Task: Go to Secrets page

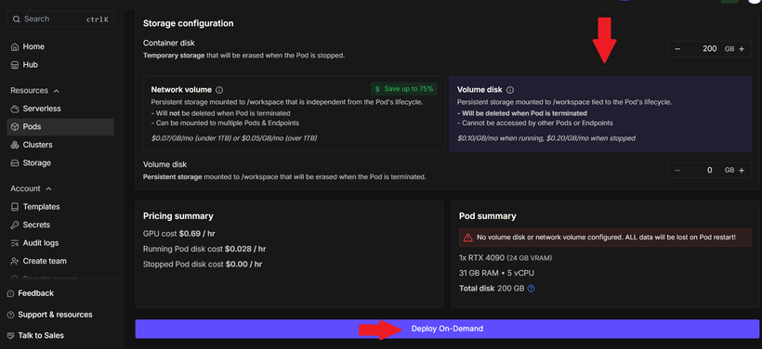Action: pyautogui.click(x=60, y=226)
